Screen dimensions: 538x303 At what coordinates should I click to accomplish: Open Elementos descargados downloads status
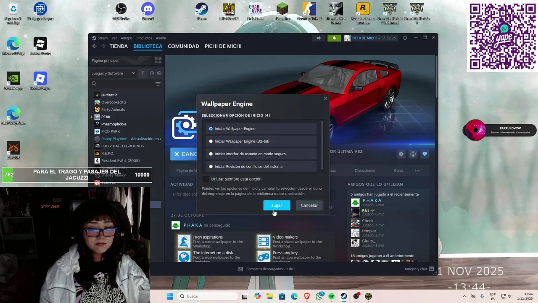tap(267, 269)
